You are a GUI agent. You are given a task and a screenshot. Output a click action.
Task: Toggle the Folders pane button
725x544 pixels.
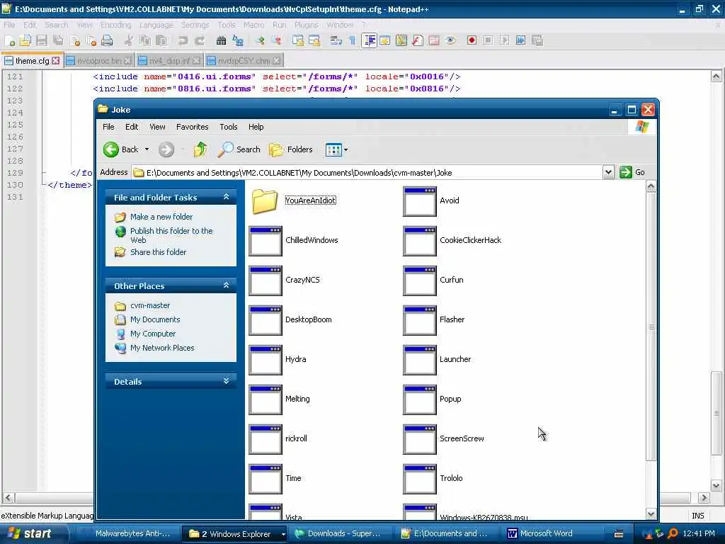[291, 149]
